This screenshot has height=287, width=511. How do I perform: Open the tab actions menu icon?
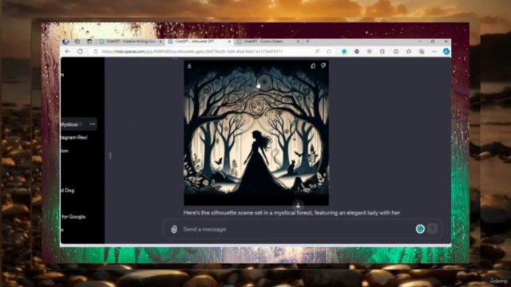[x=89, y=41]
